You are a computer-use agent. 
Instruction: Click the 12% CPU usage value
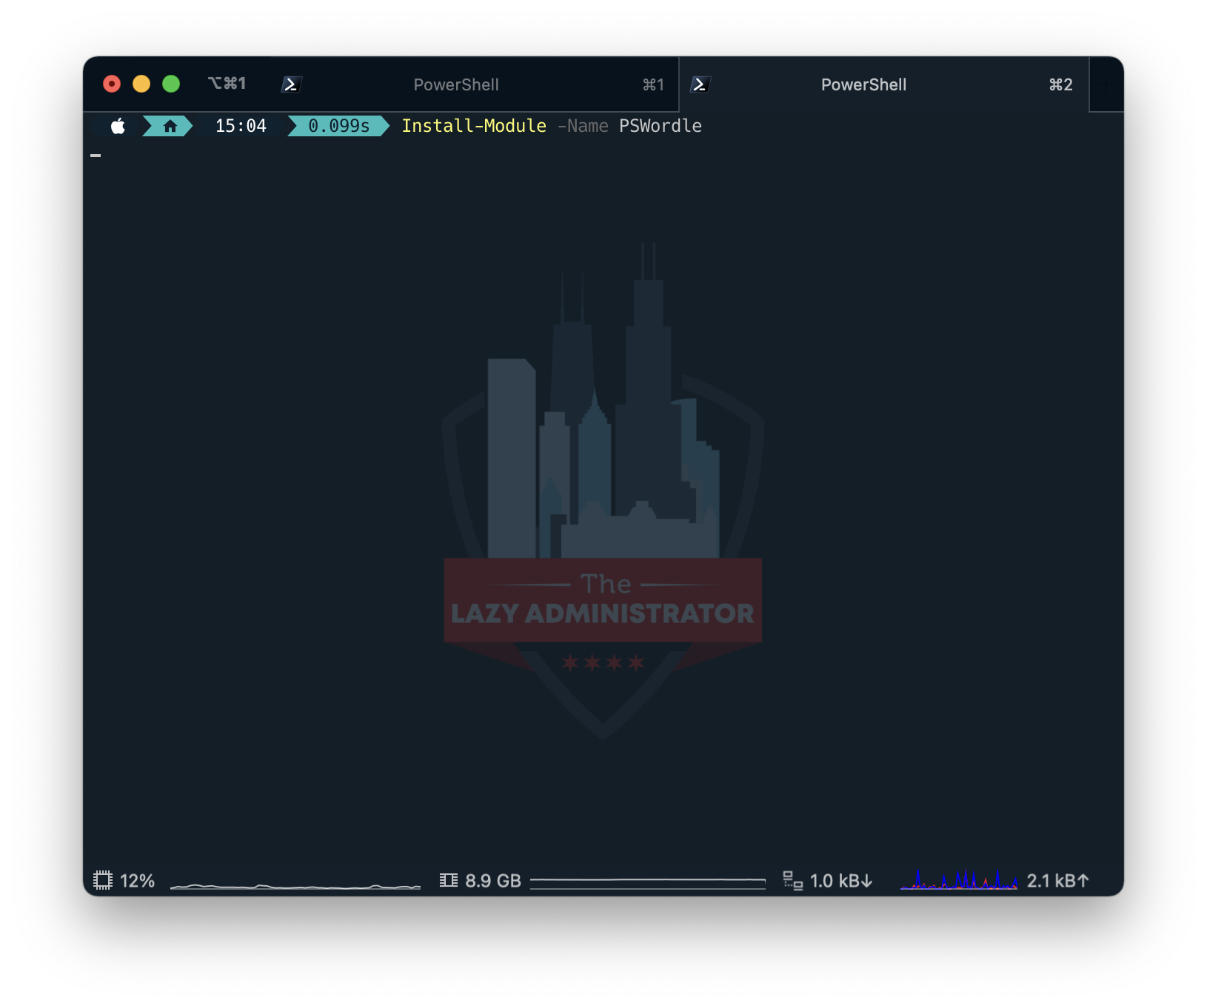(137, 881)
